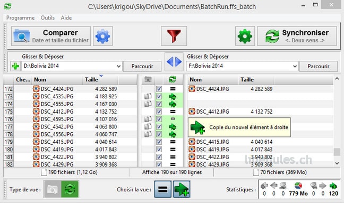Image resolution: width=344 pixels, height=203 pixels.
Task: Click vertical scrollbar up arrow
Action: [x=337, y=78]
